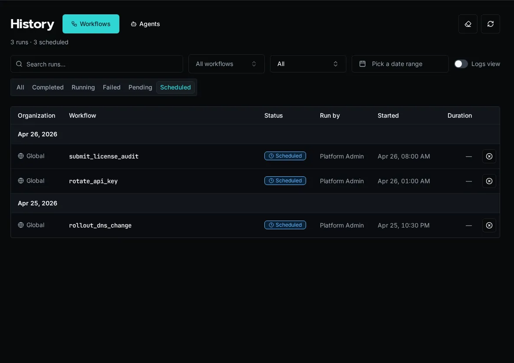Cancel the rotate_api_key scheduled run
This screenshot has height=363, width=514.
[489, 181]
